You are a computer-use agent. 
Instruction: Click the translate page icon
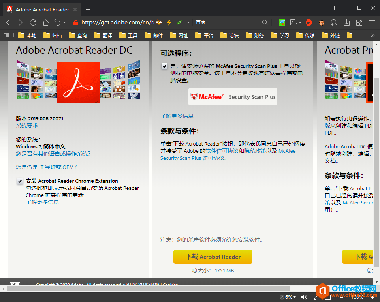(293, 23)
